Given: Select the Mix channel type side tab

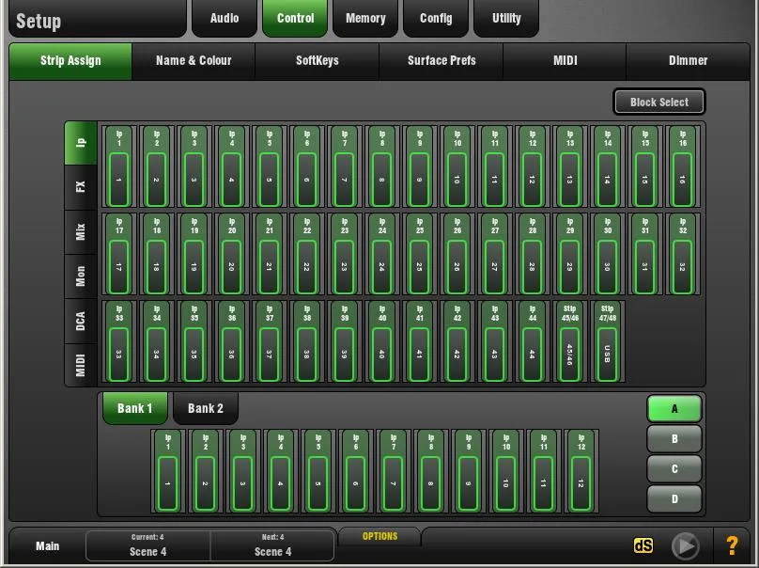Looking at the screenshot, I should [x=81, y=232].
